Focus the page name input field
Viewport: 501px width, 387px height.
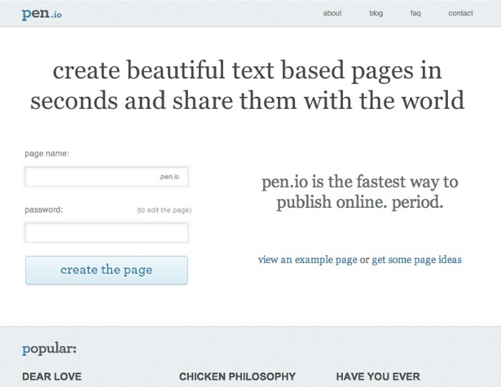pyautogui.click(x=107, y=177)
